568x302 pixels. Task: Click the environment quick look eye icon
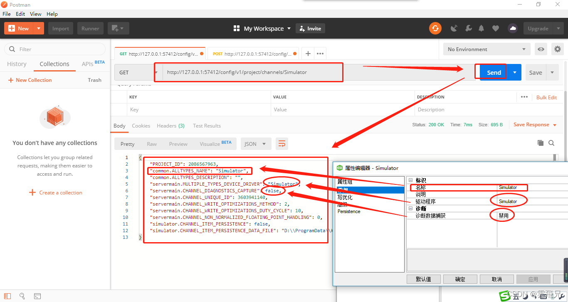coord(541,49)
